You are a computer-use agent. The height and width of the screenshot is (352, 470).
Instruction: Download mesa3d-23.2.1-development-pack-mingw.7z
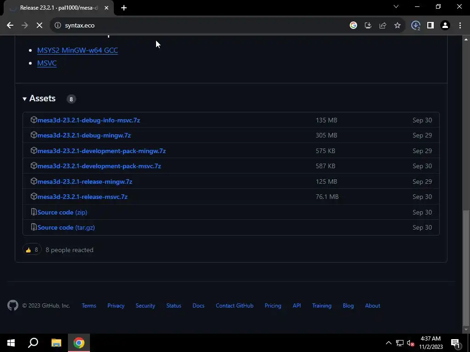101,151
